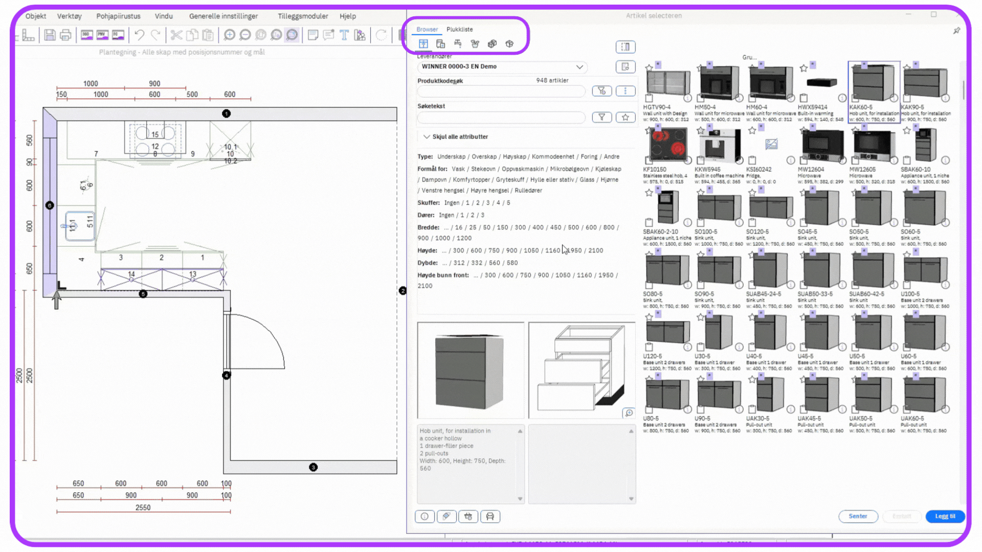Viewport: 982px width, 552px height.
Task: Click the 360 view toolbar icon
Action: click(86, 35)
